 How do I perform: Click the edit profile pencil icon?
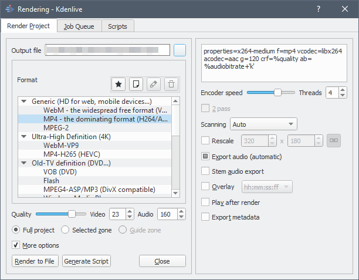(153, 85)
